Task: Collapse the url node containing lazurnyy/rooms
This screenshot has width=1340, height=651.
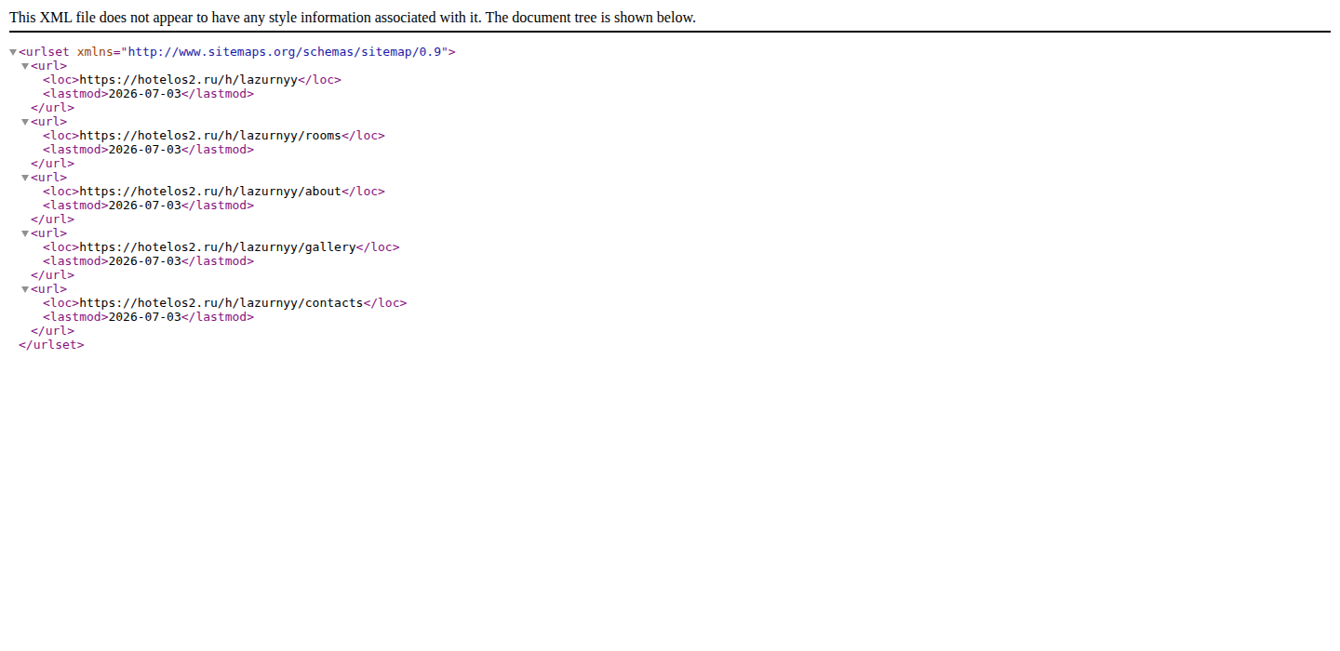Action: tap(25, 122)
